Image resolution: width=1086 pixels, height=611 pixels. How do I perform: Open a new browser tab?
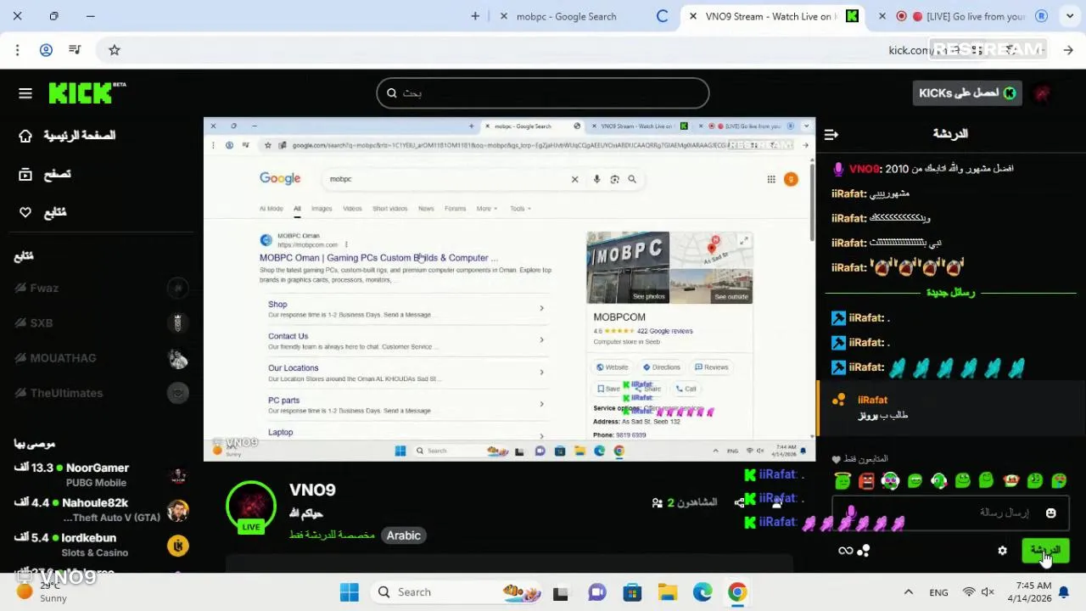coord(475,16)
